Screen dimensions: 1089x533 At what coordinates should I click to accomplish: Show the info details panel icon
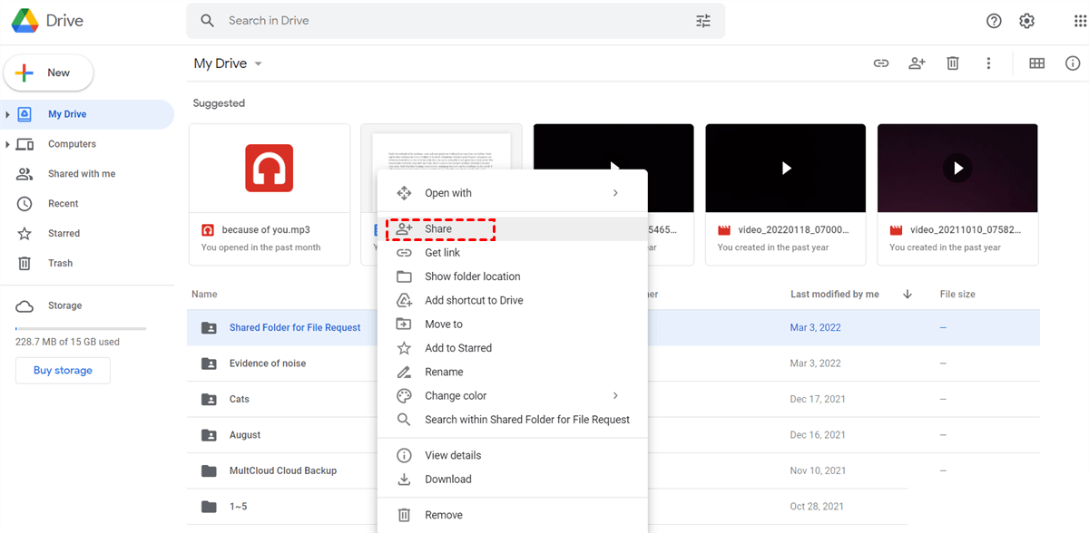[x=1073, y=63]
